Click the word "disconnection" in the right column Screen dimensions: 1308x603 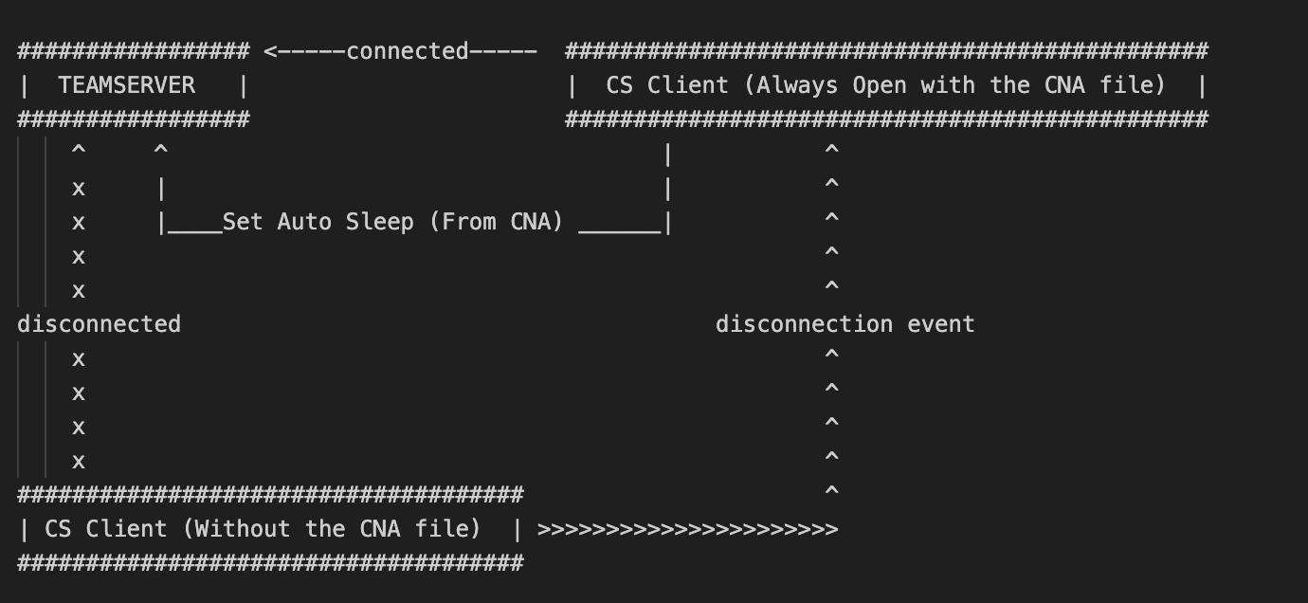coord(804,324)
